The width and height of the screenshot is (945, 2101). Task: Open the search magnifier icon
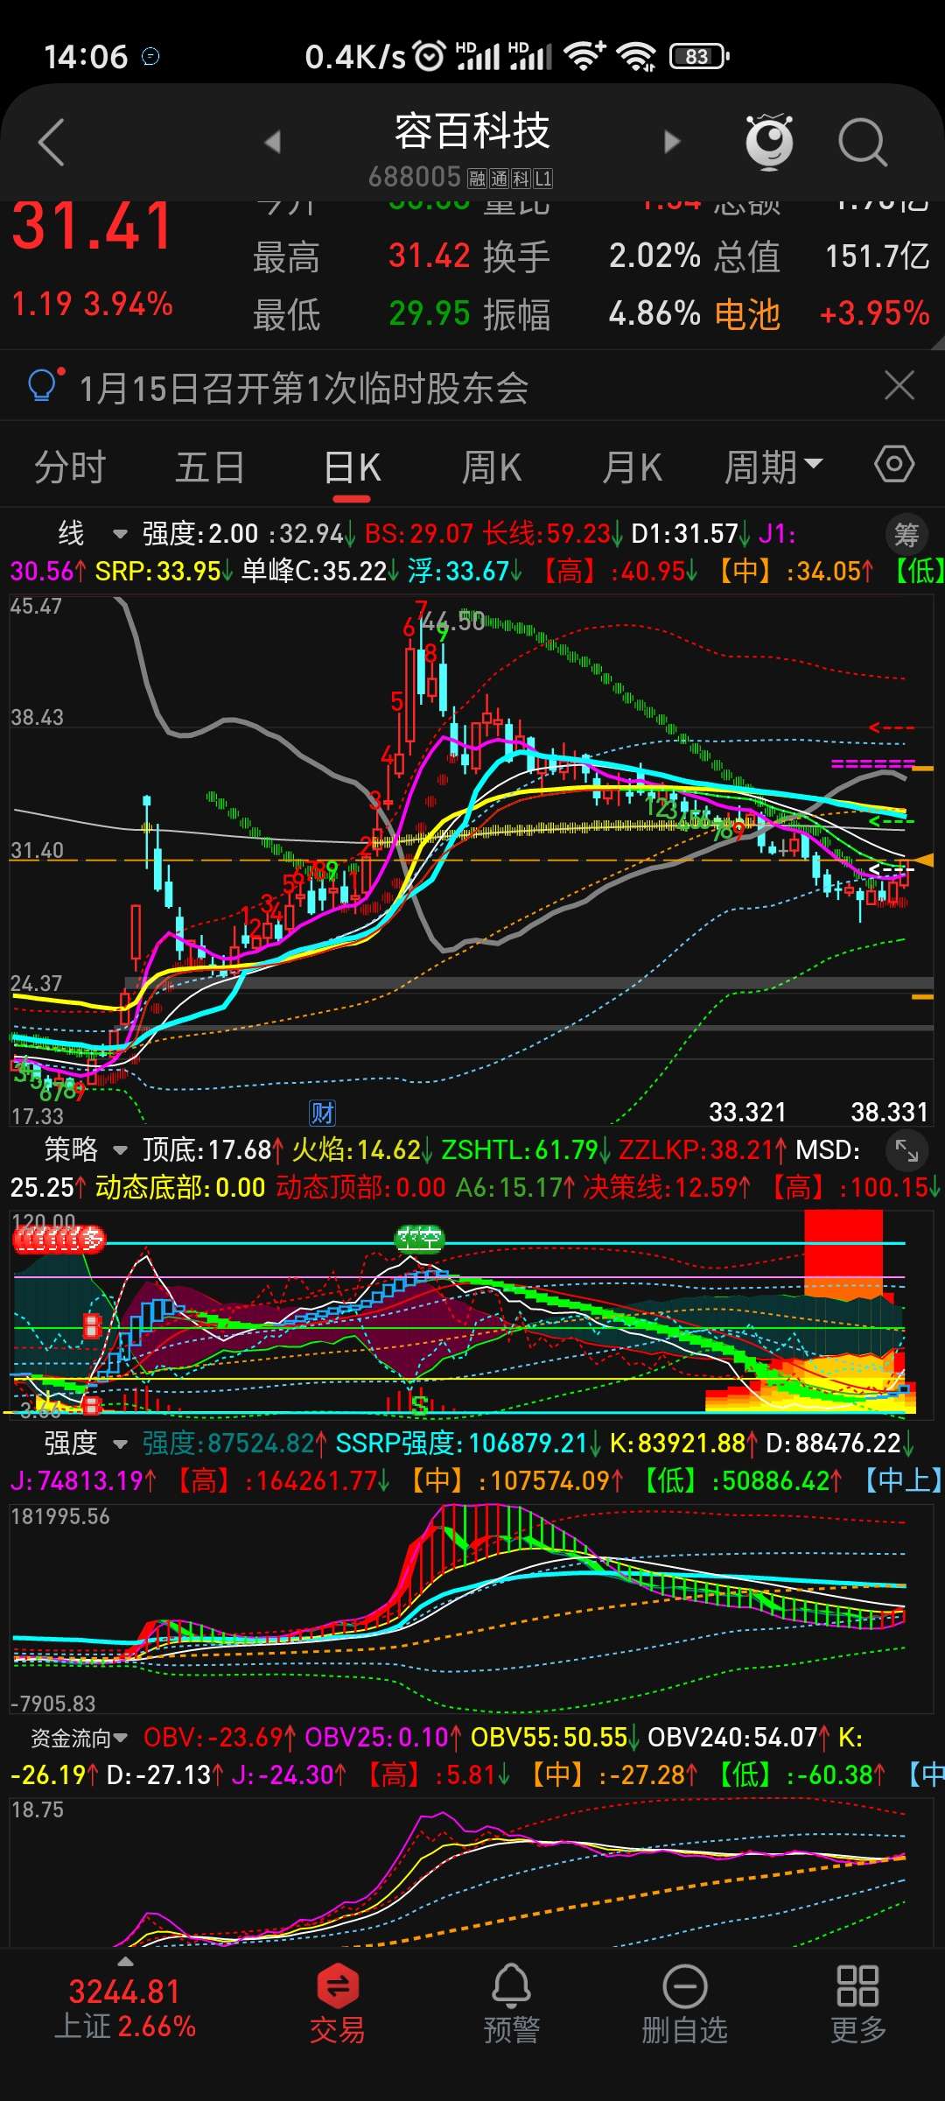(863, 142)
